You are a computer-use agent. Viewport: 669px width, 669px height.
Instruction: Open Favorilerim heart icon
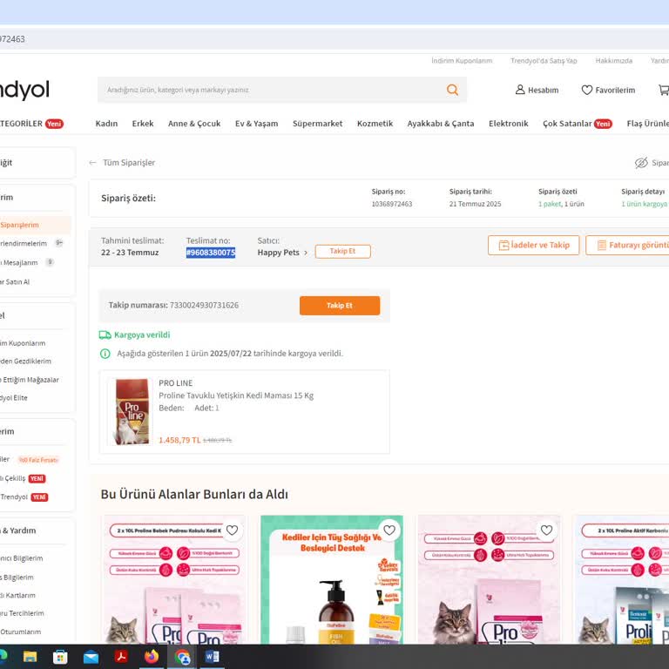(587, 90)
